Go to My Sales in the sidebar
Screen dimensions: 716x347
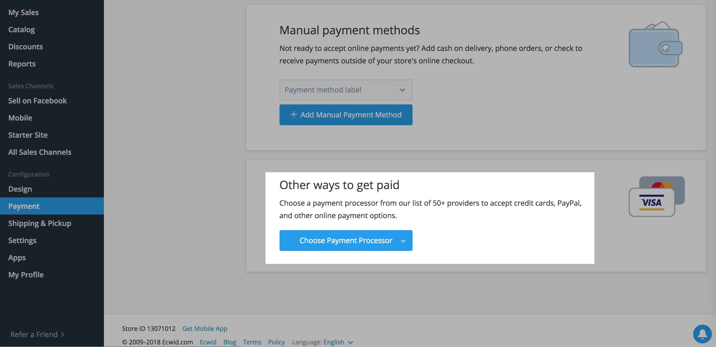tap(23, 12)
